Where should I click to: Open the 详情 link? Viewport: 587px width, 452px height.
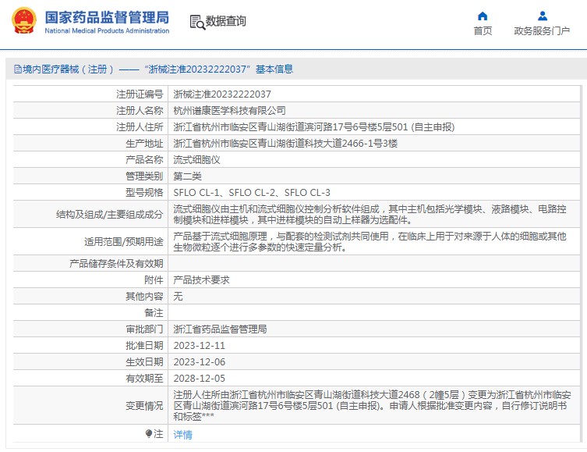click(x=182, y=434)
